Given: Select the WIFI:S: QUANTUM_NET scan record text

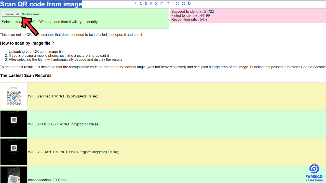Looking at the screenshot, I should point(73,152).
